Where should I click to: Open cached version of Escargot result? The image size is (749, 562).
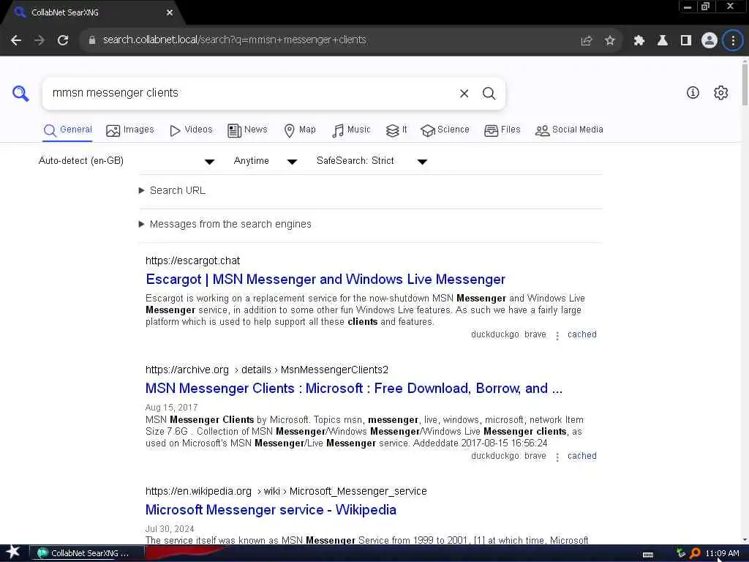pyautogui.click(x=581, y=334)
